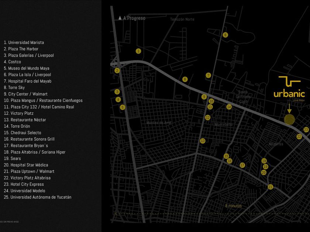
Task: Click map marker number 16
Action: coord(230,161)
